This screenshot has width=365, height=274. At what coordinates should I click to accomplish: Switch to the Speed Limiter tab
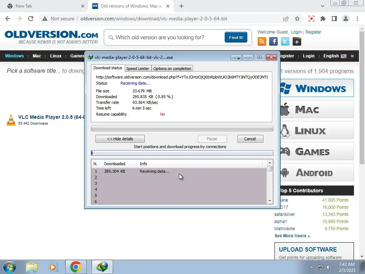(x=138, y=68)
